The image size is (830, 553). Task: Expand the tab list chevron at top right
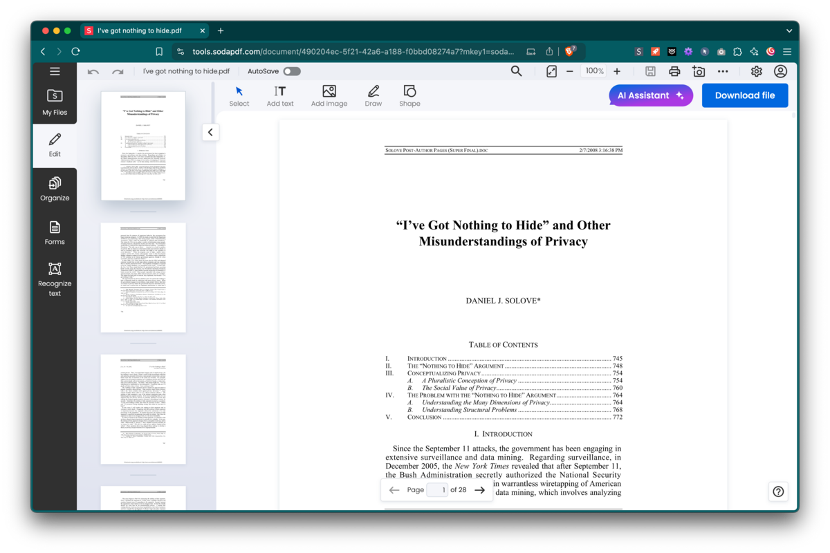click(x=789, y=30)
